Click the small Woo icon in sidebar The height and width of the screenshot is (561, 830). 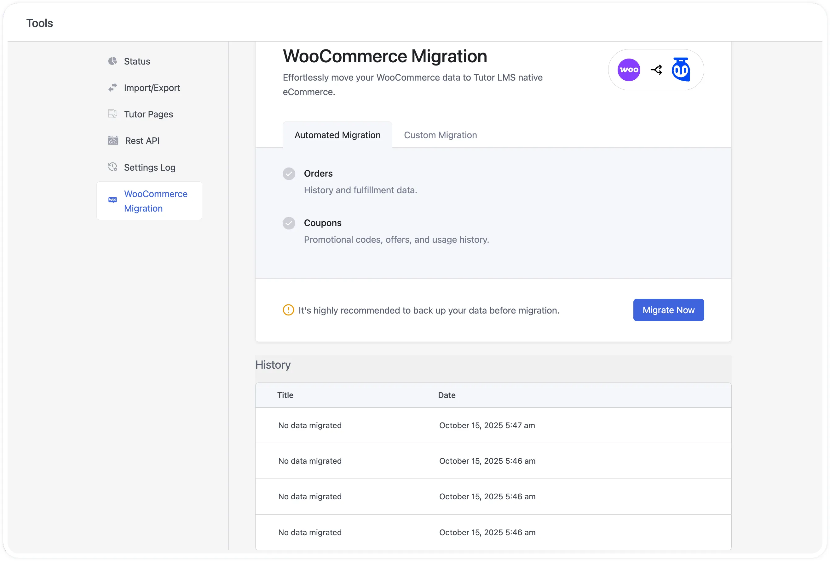(x=112, y=200)
